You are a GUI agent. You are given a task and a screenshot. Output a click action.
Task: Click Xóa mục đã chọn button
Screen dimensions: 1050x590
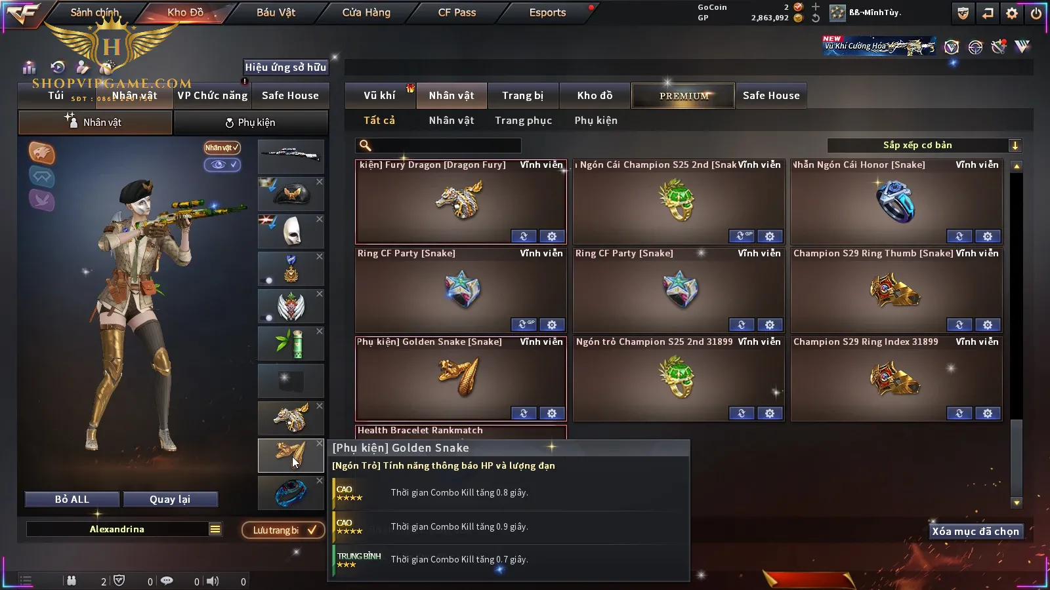(975, 531)
